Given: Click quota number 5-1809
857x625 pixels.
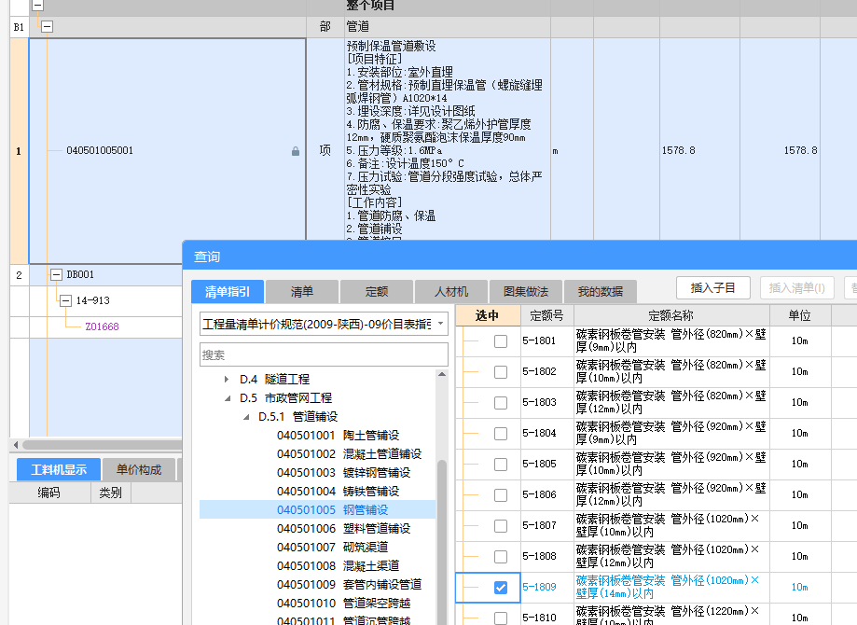Looking at the screenshot, I should click(x=539, y=587).
